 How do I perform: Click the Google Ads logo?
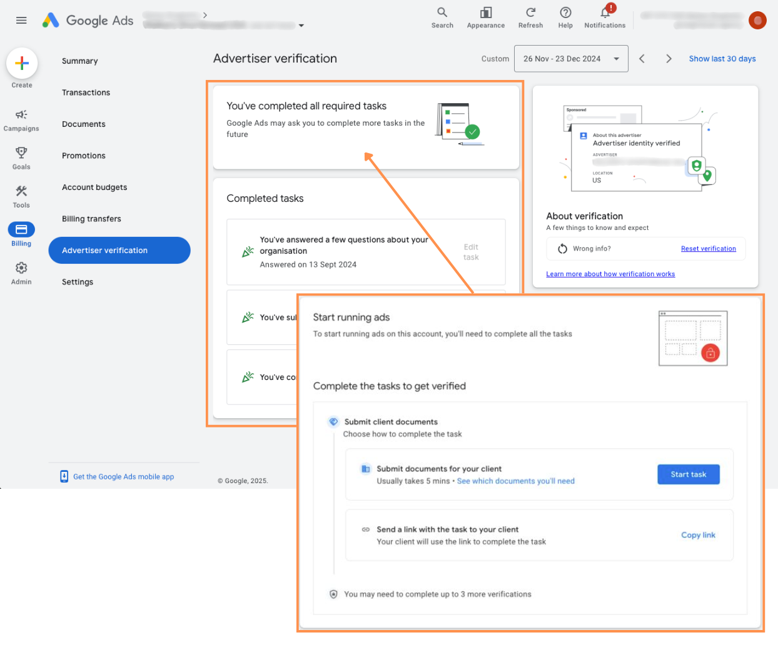[88, 20]
